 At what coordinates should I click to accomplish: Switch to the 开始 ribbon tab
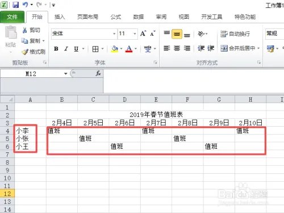point(37,17)
